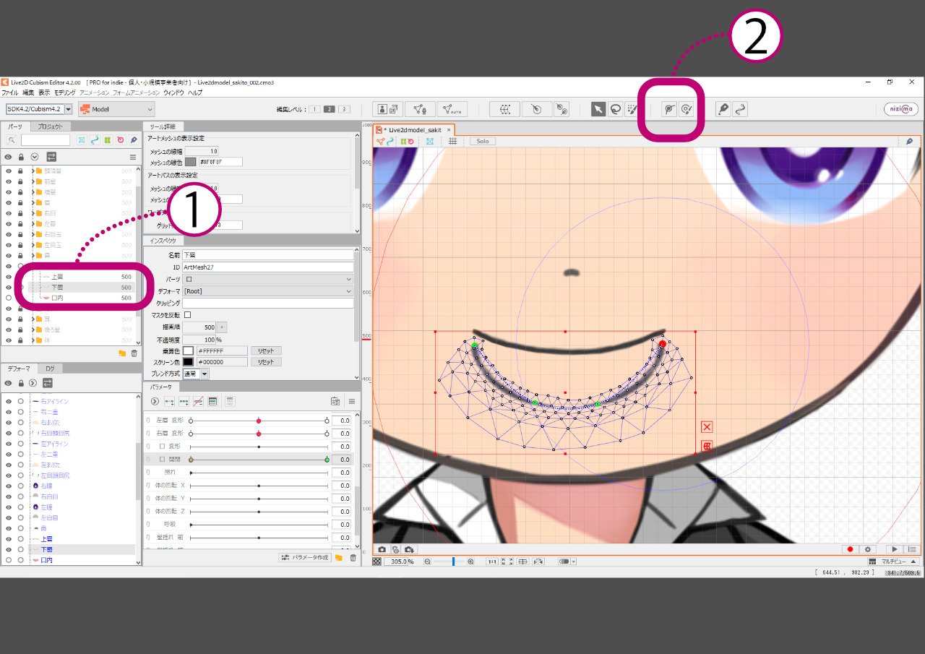Click the 名前 name input field
Viewport: 925px width, 654px height.
[268, 255]
